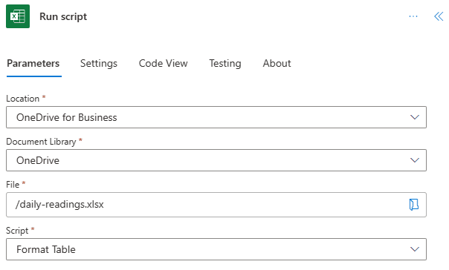Click the Document Library field label

[x=41, y=142]
